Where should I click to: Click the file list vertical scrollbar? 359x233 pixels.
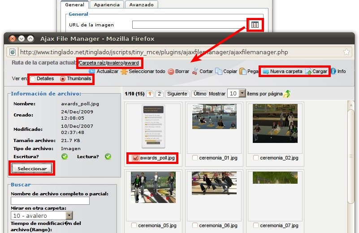[x=350, y=156]
